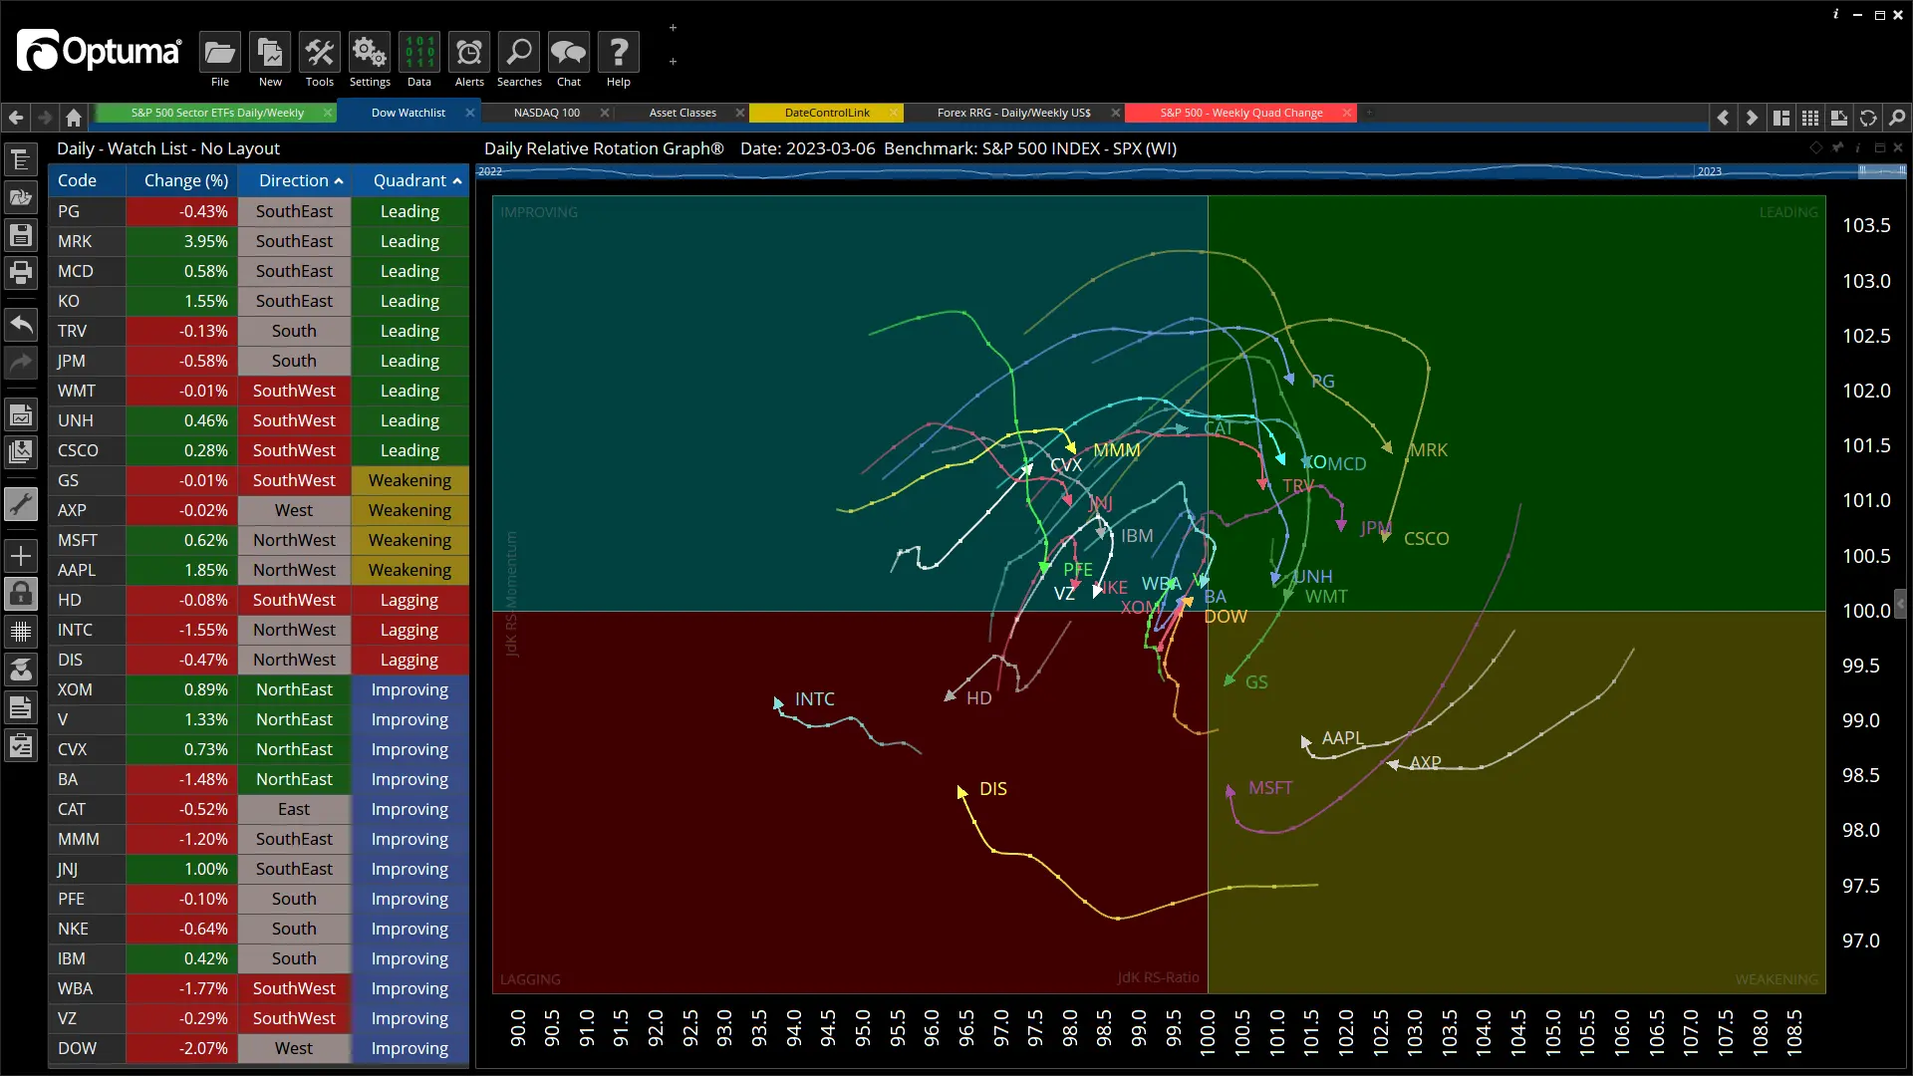Click the undo arrow in sidebar

click(21, 324)
